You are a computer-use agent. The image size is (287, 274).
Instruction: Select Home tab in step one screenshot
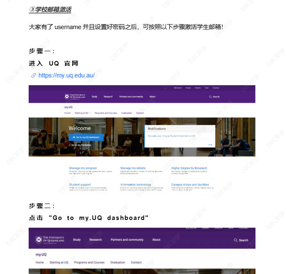pyautogui.click(x=68, y=113)
